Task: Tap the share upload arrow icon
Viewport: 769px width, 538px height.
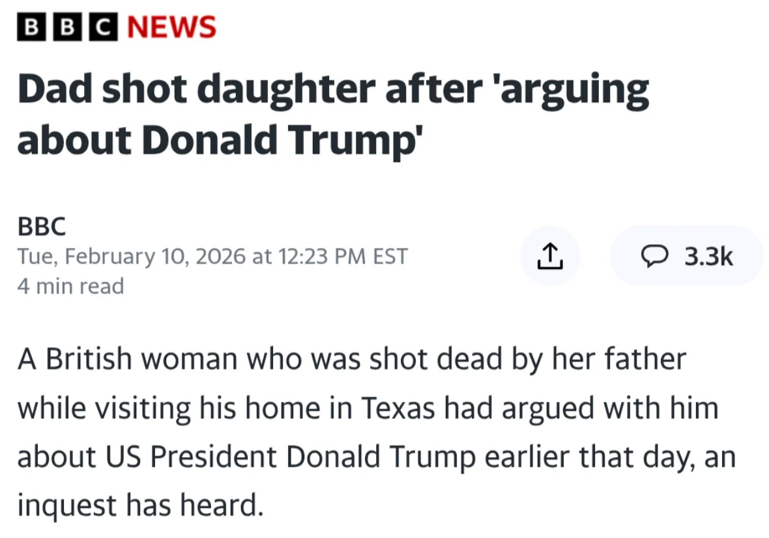Action: (x=549, y=256)
